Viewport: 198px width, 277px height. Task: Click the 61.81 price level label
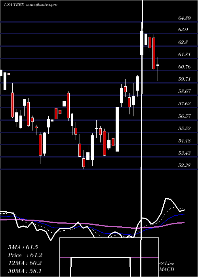pyautogui.click(x=185, y=55)
